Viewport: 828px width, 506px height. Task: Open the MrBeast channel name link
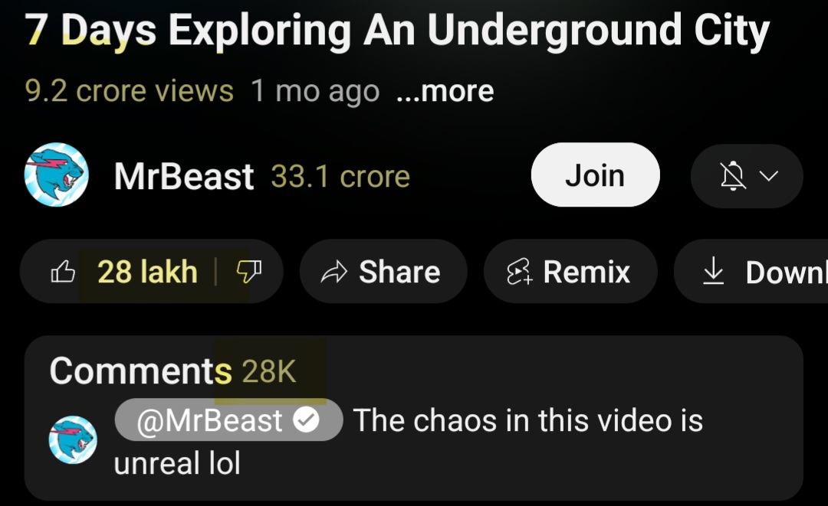184,176
